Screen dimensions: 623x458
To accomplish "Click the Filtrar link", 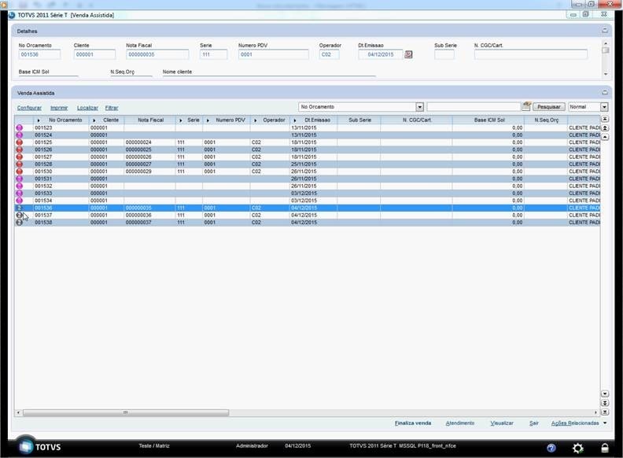I will tap(112, 108).
